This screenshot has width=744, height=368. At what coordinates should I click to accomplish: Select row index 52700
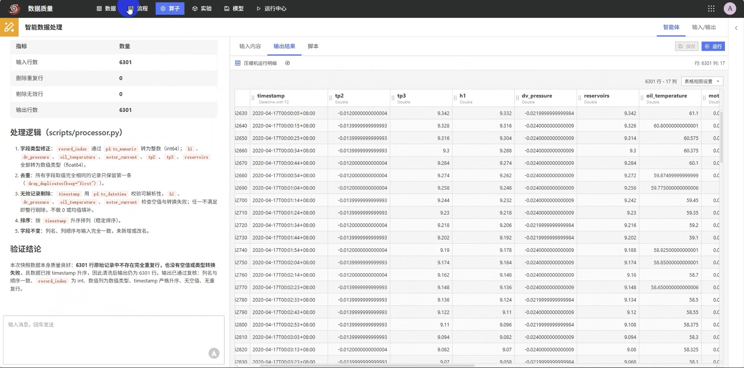coord(242,200)
